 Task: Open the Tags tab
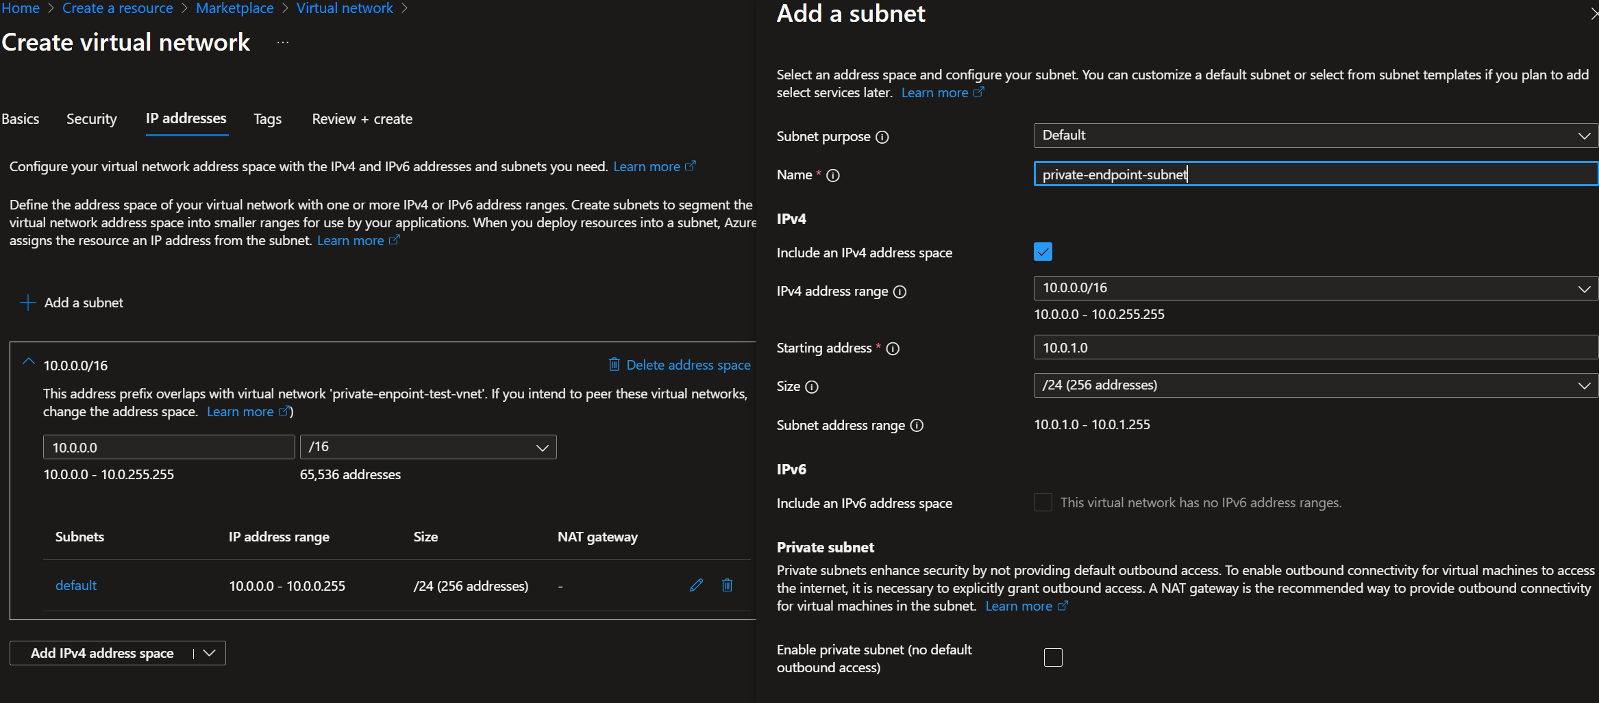(x=267, y=119)
